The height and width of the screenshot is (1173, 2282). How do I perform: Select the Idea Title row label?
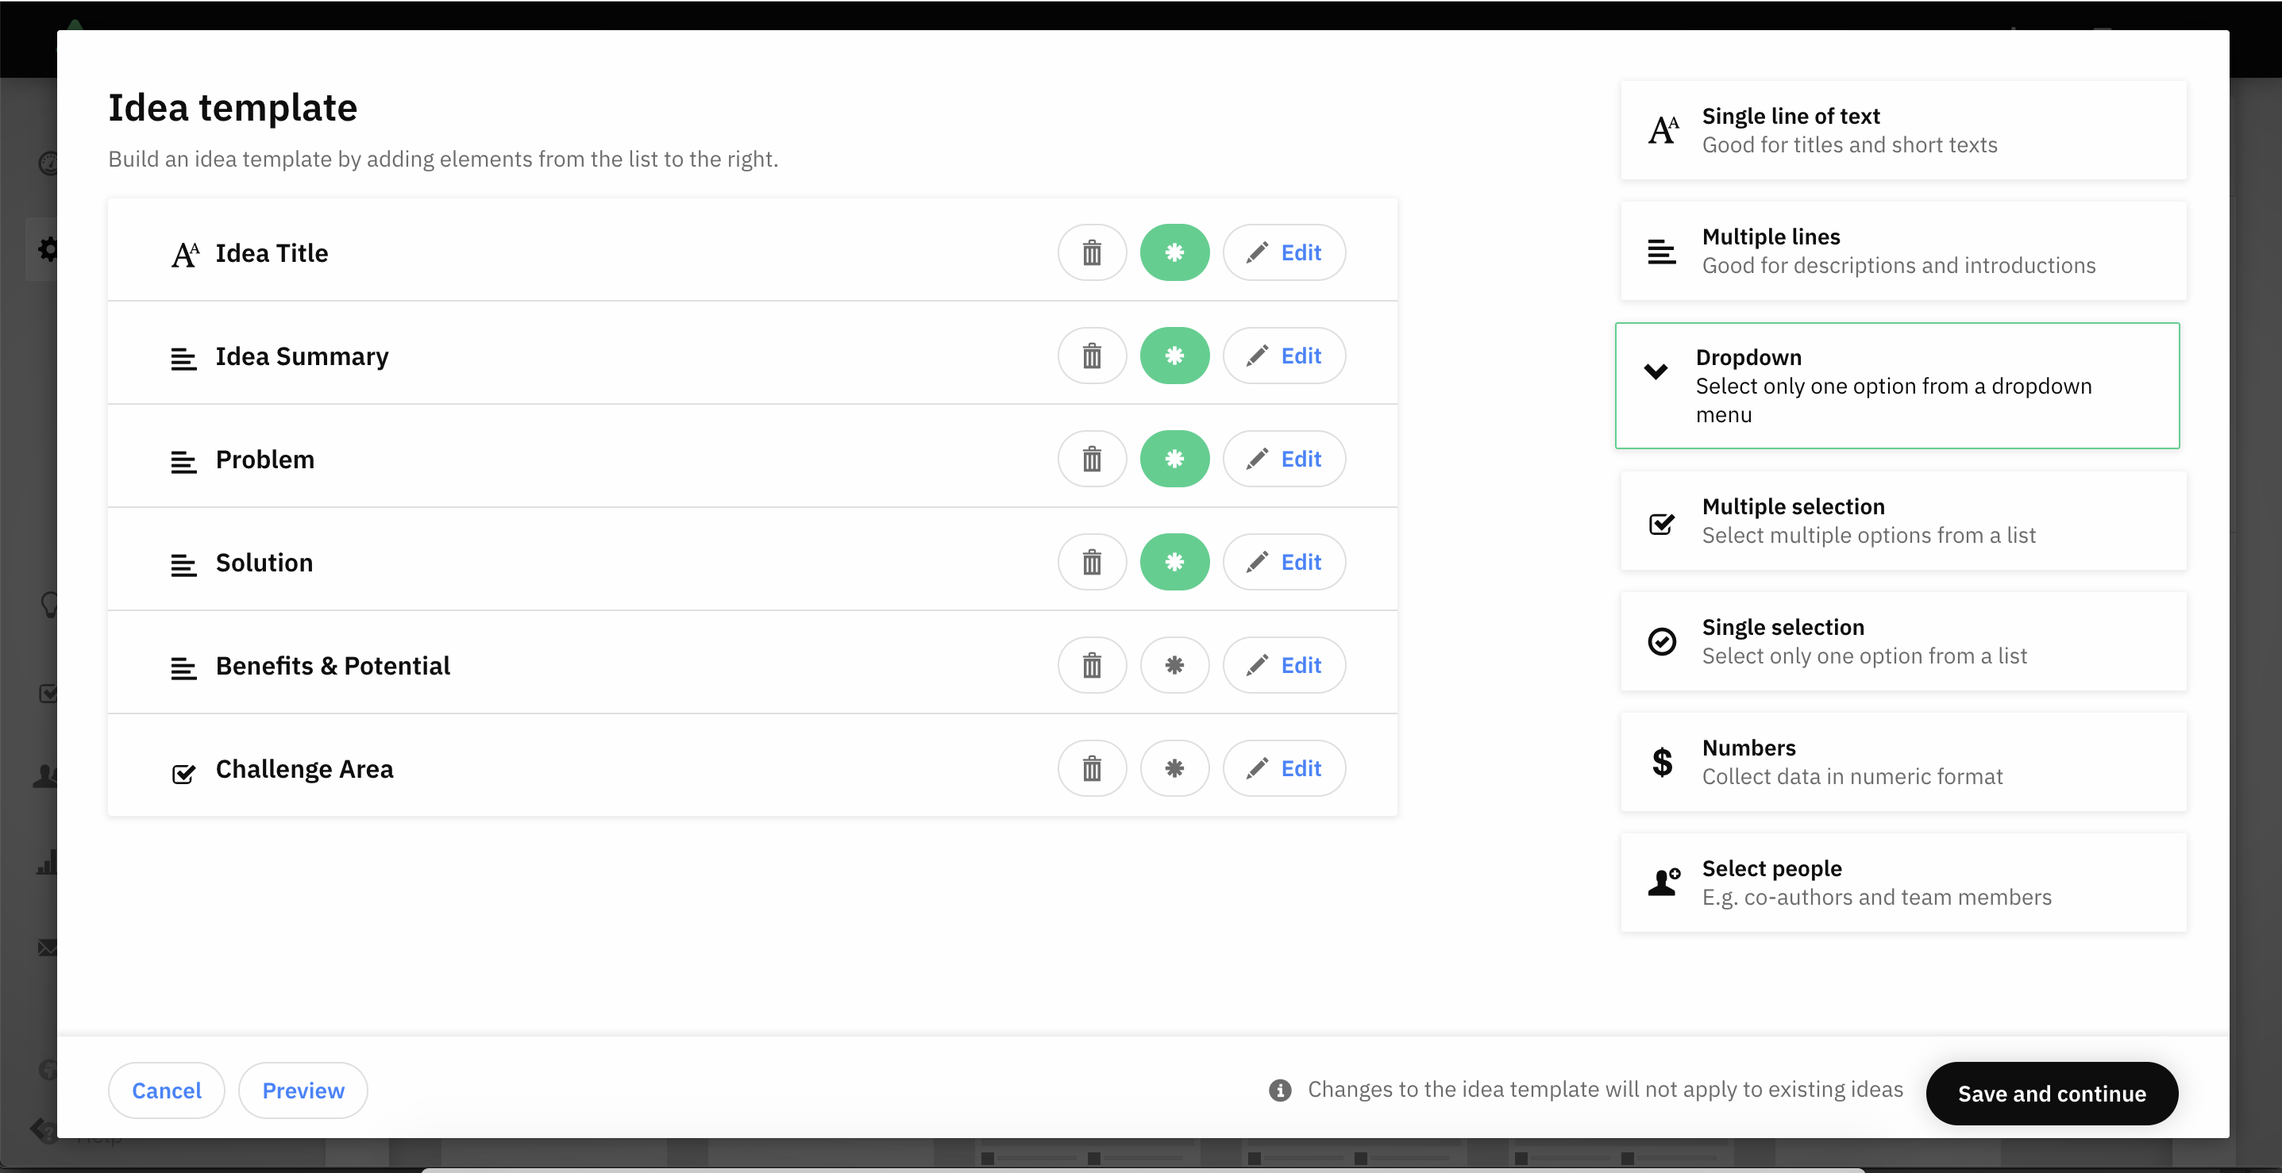pos(272,253)
